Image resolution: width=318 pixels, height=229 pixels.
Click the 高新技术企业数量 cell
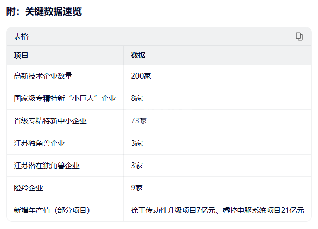[x=43, y=76]
